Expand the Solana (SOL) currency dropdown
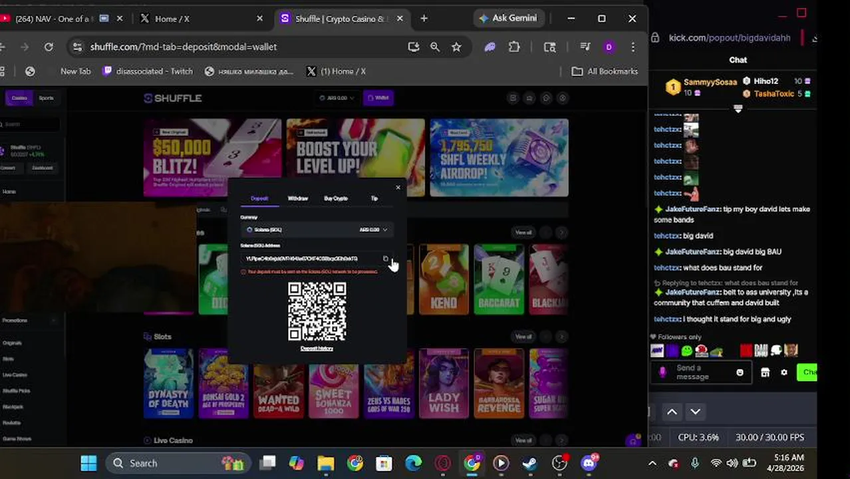 coord(317,230)
